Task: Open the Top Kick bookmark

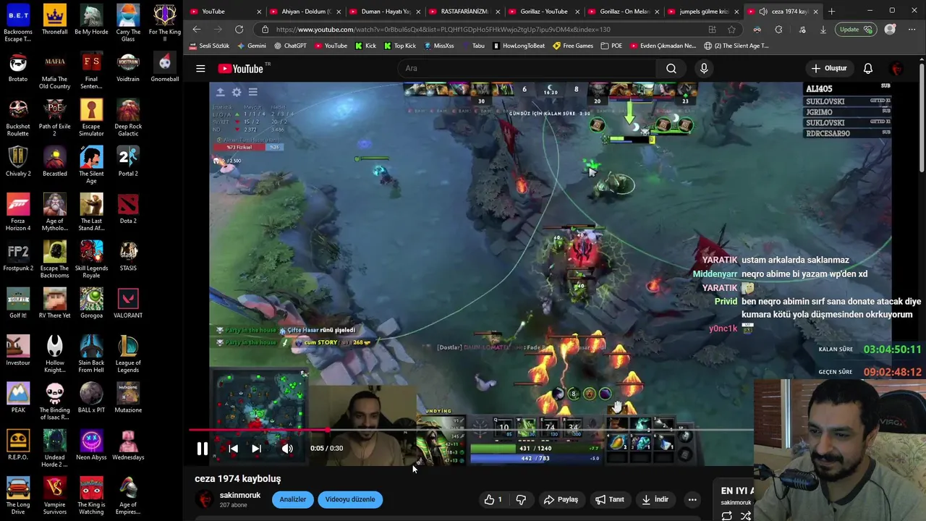Action: pyautogui.click(x=400, y=46)
